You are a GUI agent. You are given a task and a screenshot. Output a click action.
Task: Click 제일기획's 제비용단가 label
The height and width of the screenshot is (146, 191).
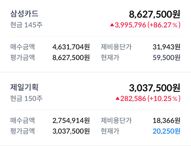[116, 120]
